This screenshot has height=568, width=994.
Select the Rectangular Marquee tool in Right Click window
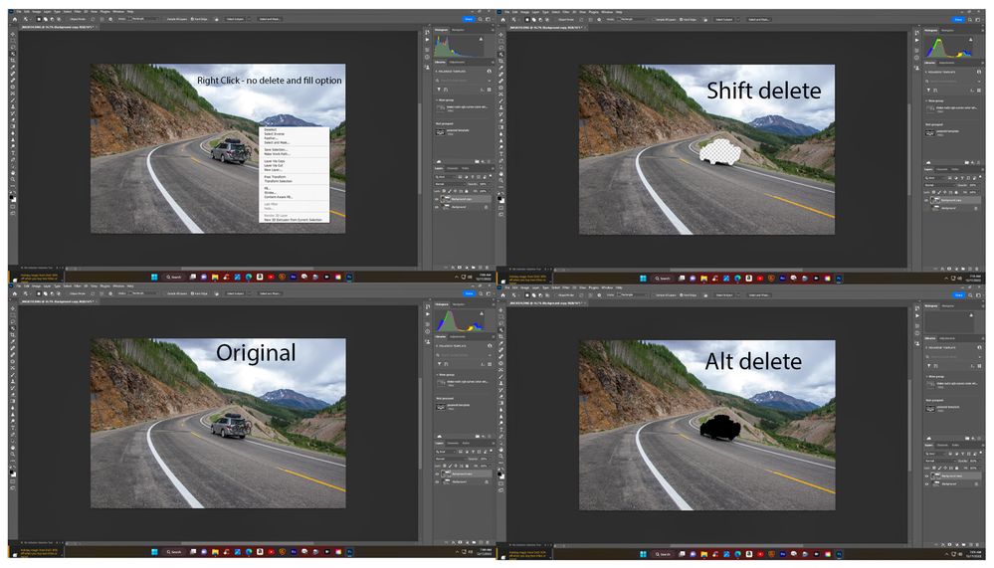[13, 41]
